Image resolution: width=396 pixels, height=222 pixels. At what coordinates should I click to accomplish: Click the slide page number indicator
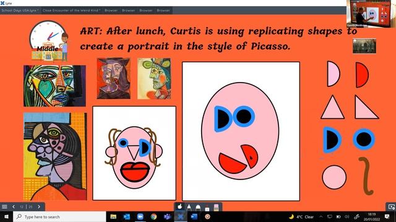[x=26, y=207]
